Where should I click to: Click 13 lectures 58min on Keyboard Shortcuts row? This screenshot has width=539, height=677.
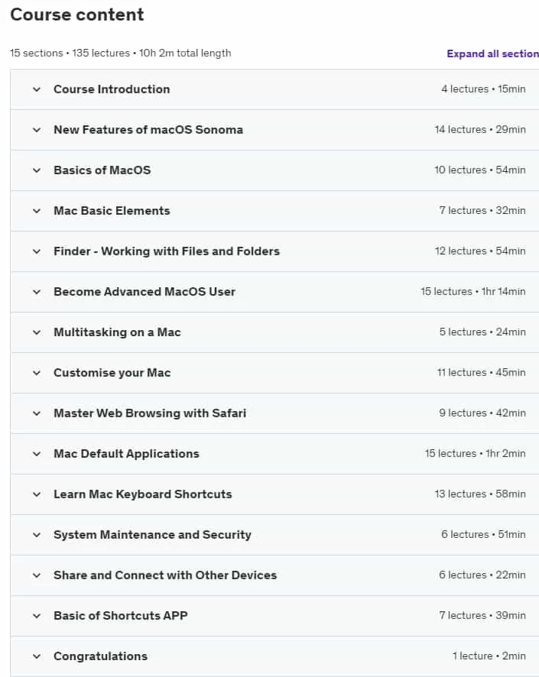[x=480, y=494]
